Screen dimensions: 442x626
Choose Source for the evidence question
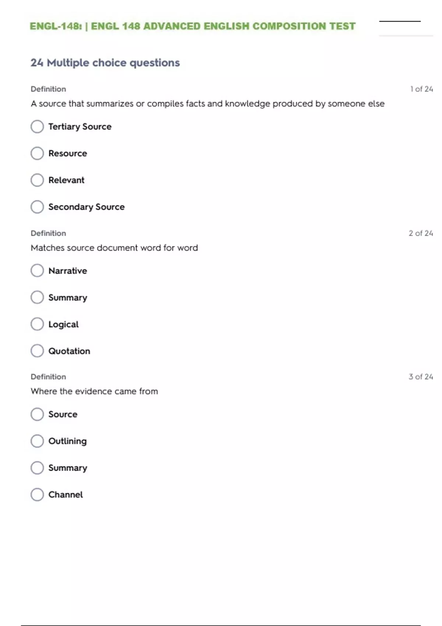tap(37, 414)
